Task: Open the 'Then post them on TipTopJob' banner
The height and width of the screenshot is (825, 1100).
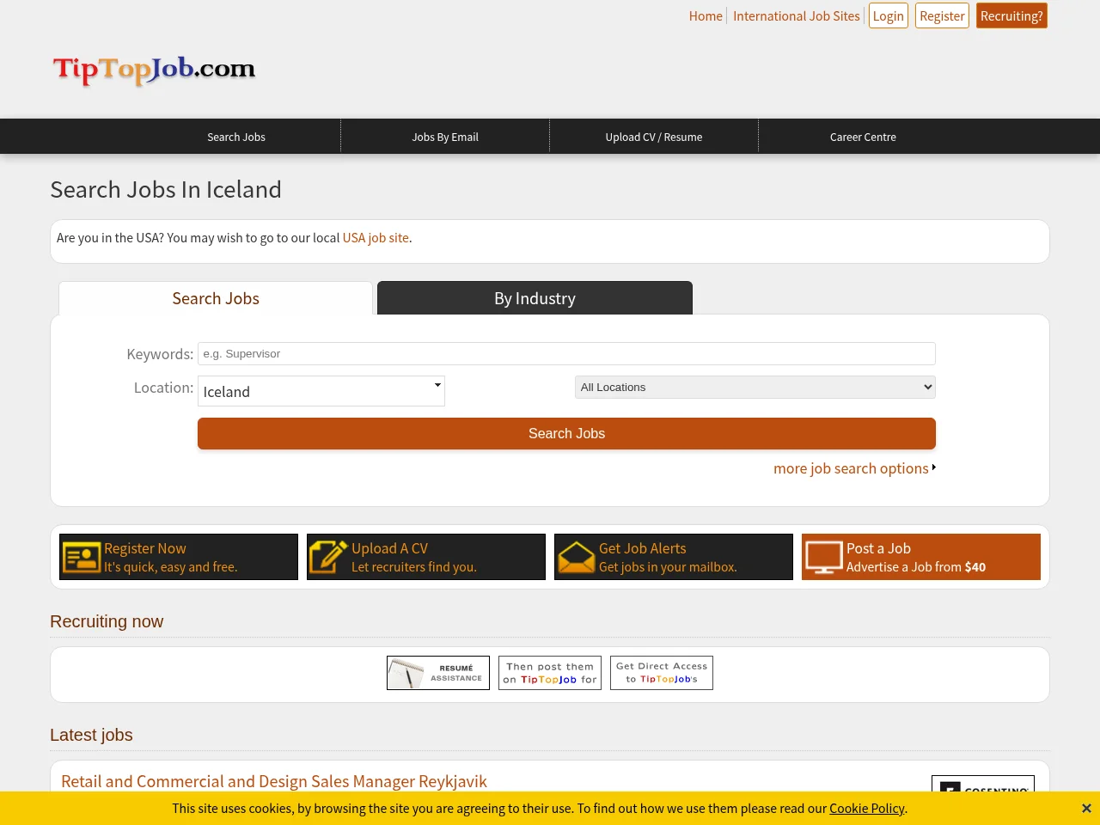Action: (550, 673)
